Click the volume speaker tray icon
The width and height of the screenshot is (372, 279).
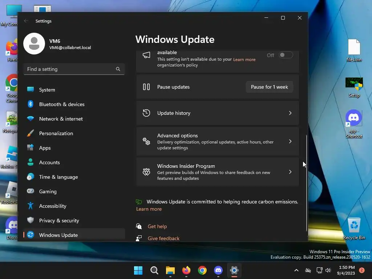pyautogui.click(x=328, y=270)
